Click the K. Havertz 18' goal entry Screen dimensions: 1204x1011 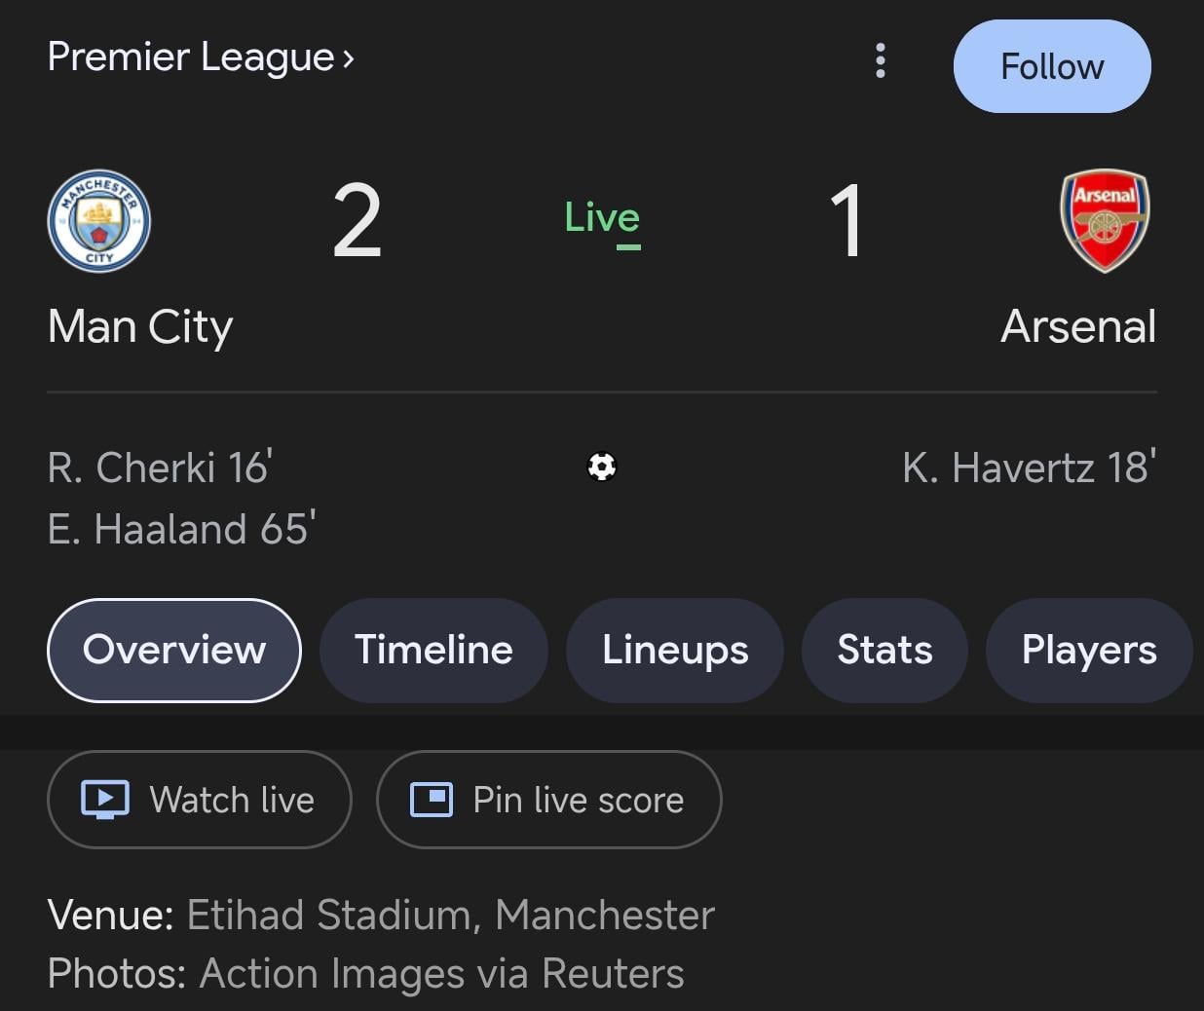pyautogui.click(x=1029, y=468)
